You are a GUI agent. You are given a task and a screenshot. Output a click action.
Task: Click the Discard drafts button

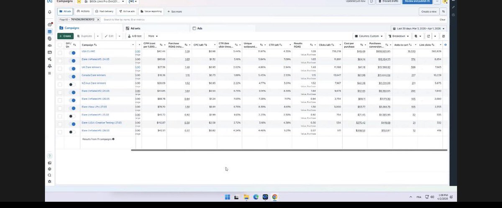click(x=389, y=1)
